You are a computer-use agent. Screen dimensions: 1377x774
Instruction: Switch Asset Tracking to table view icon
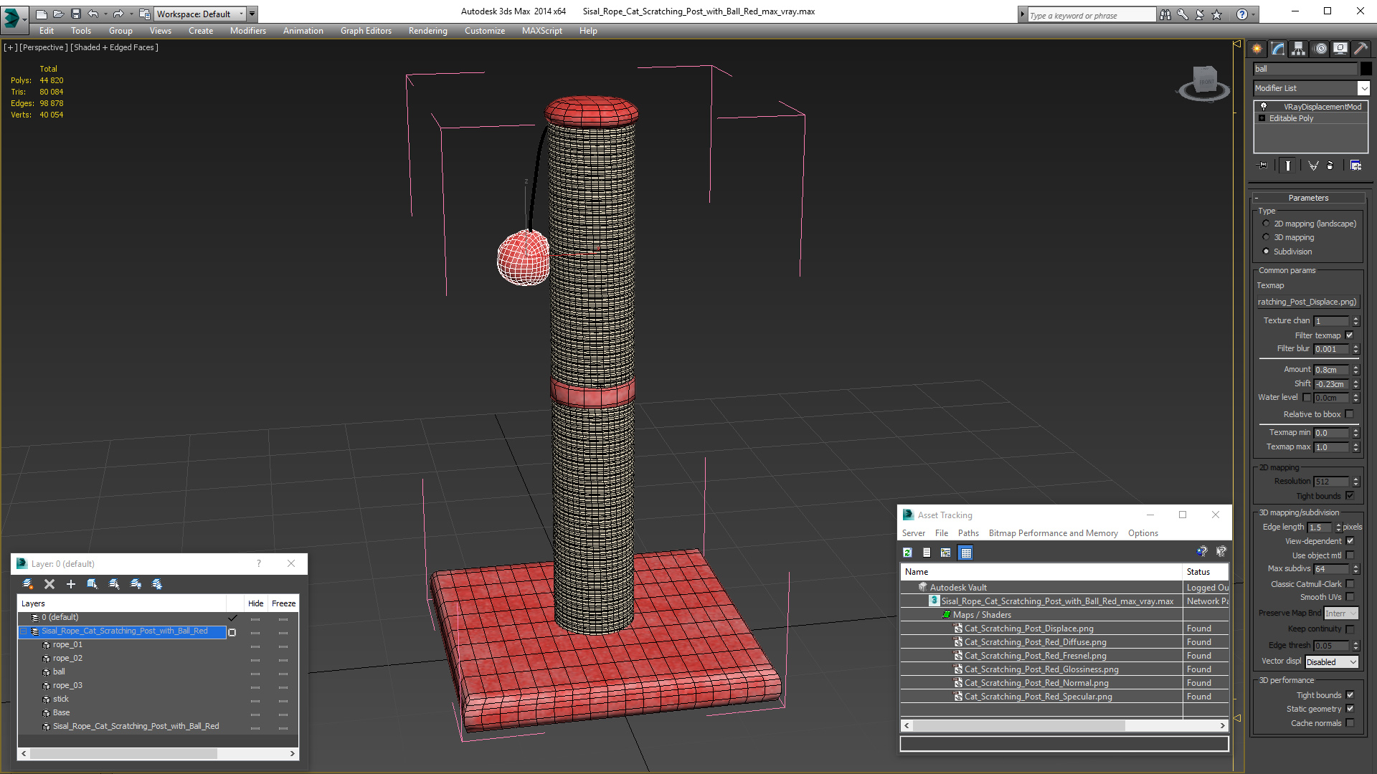click(x=965, y=553)
